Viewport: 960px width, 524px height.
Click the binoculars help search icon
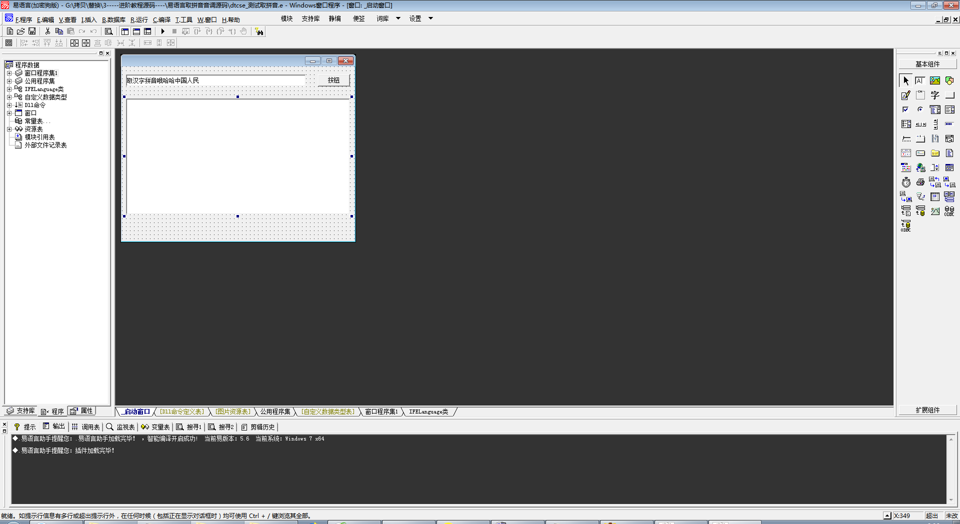[259, 31]
